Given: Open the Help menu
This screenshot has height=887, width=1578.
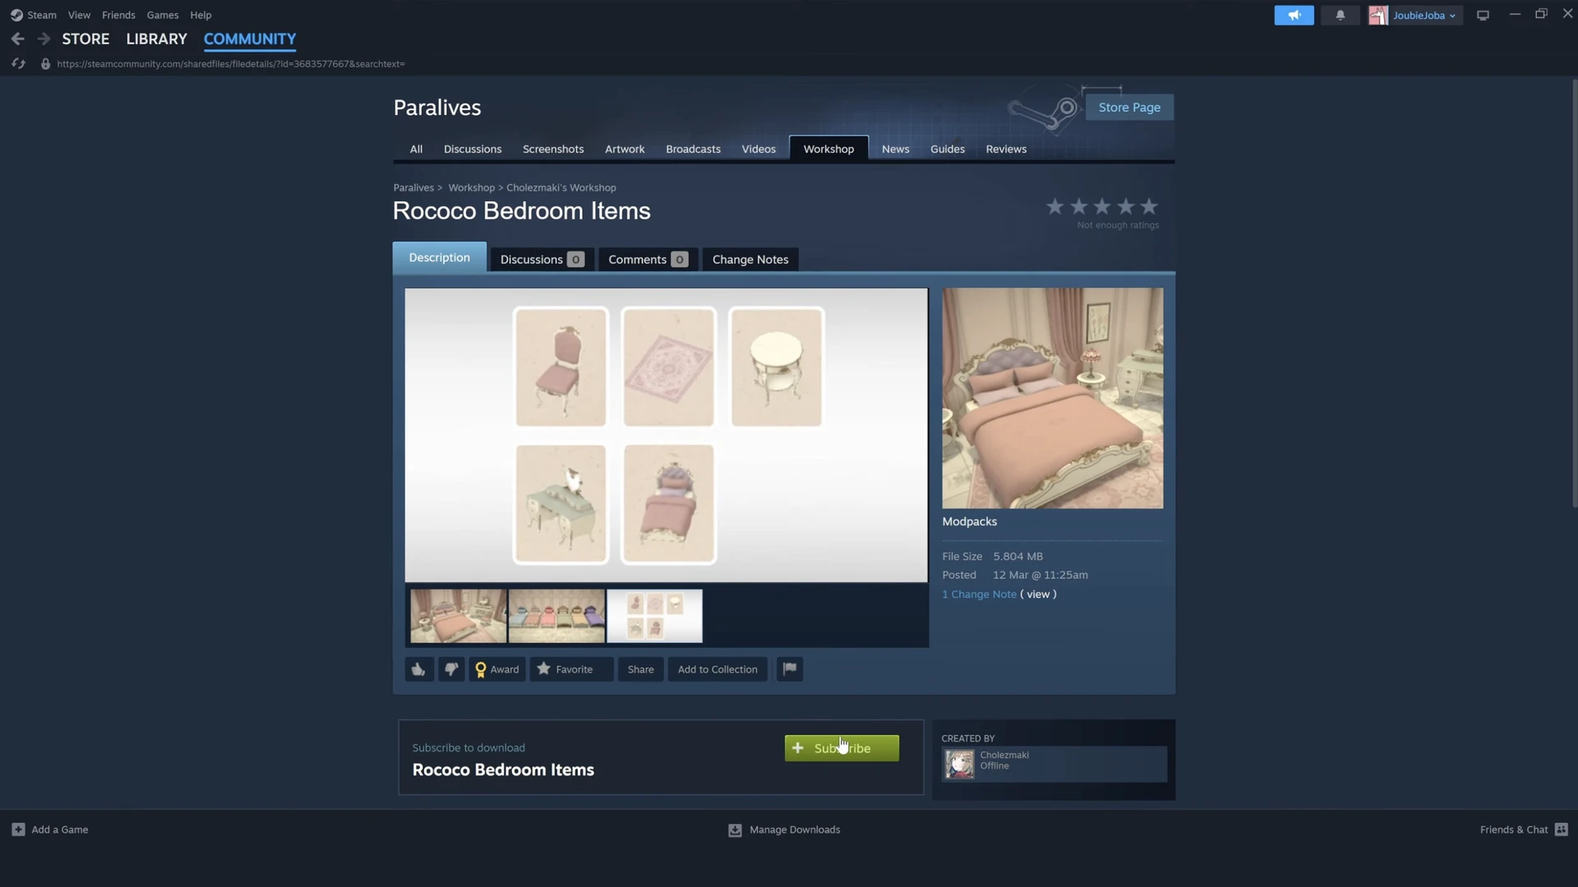Looking at the screenshot, I should point(201,15).
